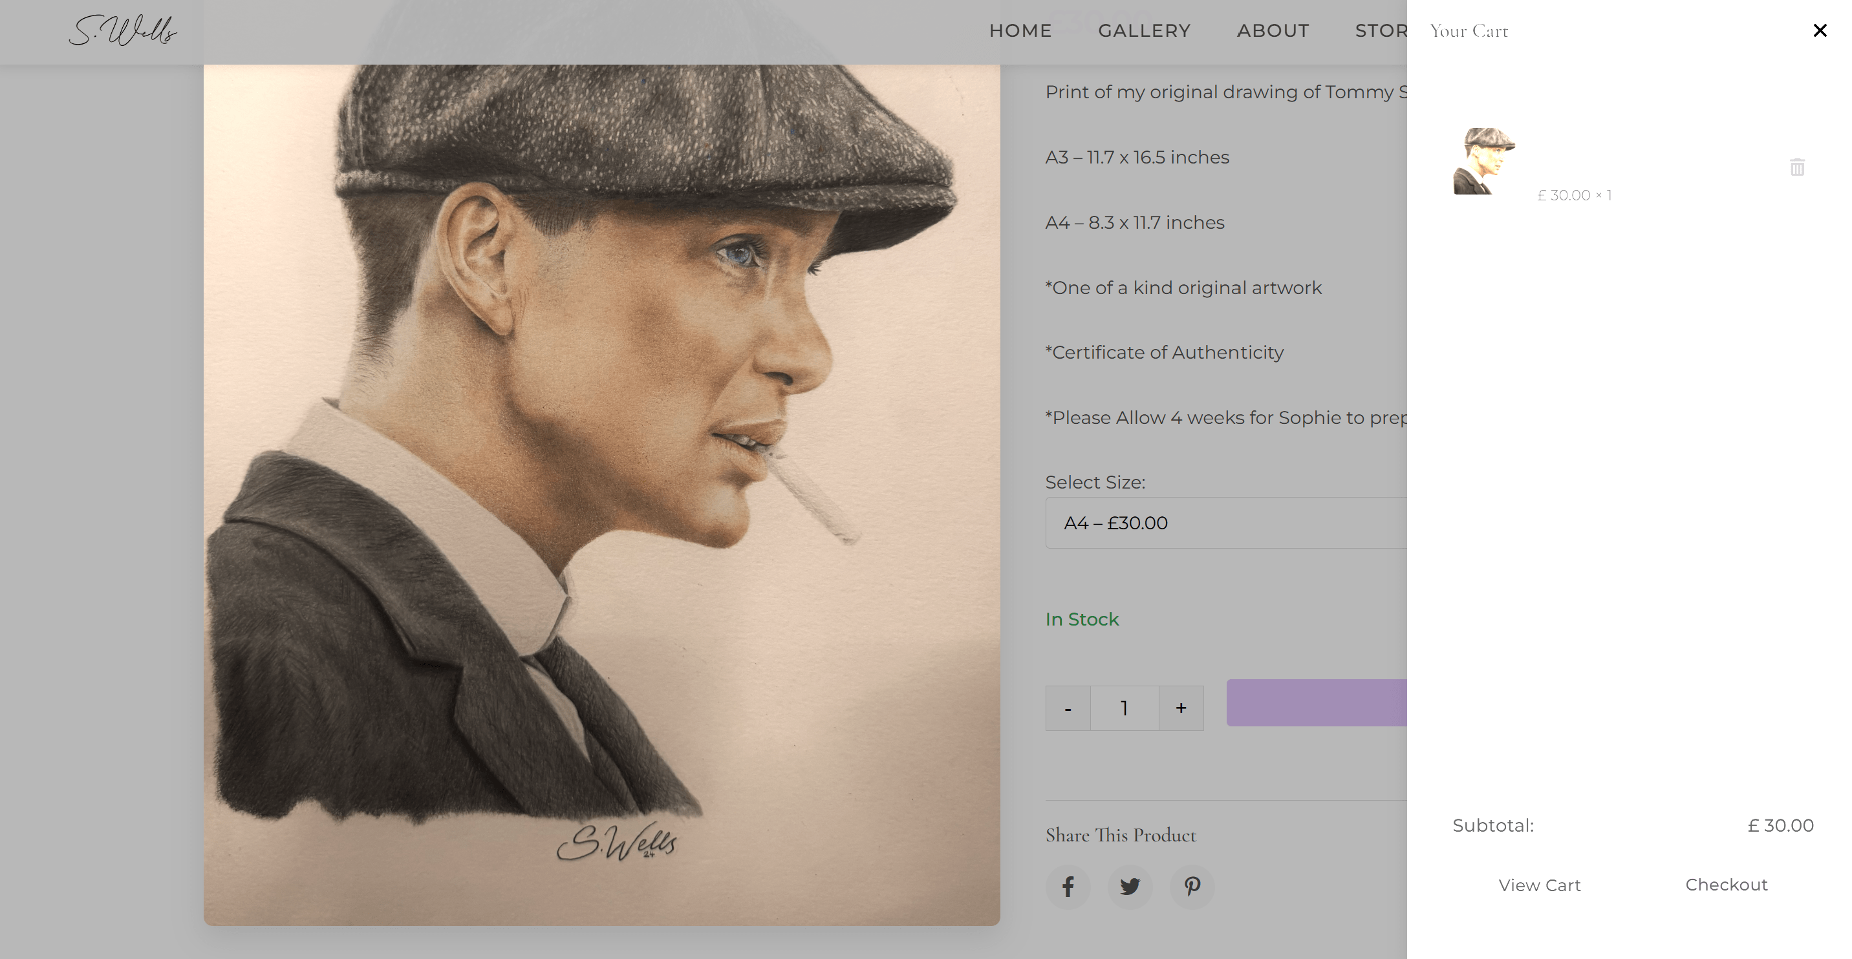Share product on Facebook
This screenshot has height=959, width=1852.
coord(1068,887)
